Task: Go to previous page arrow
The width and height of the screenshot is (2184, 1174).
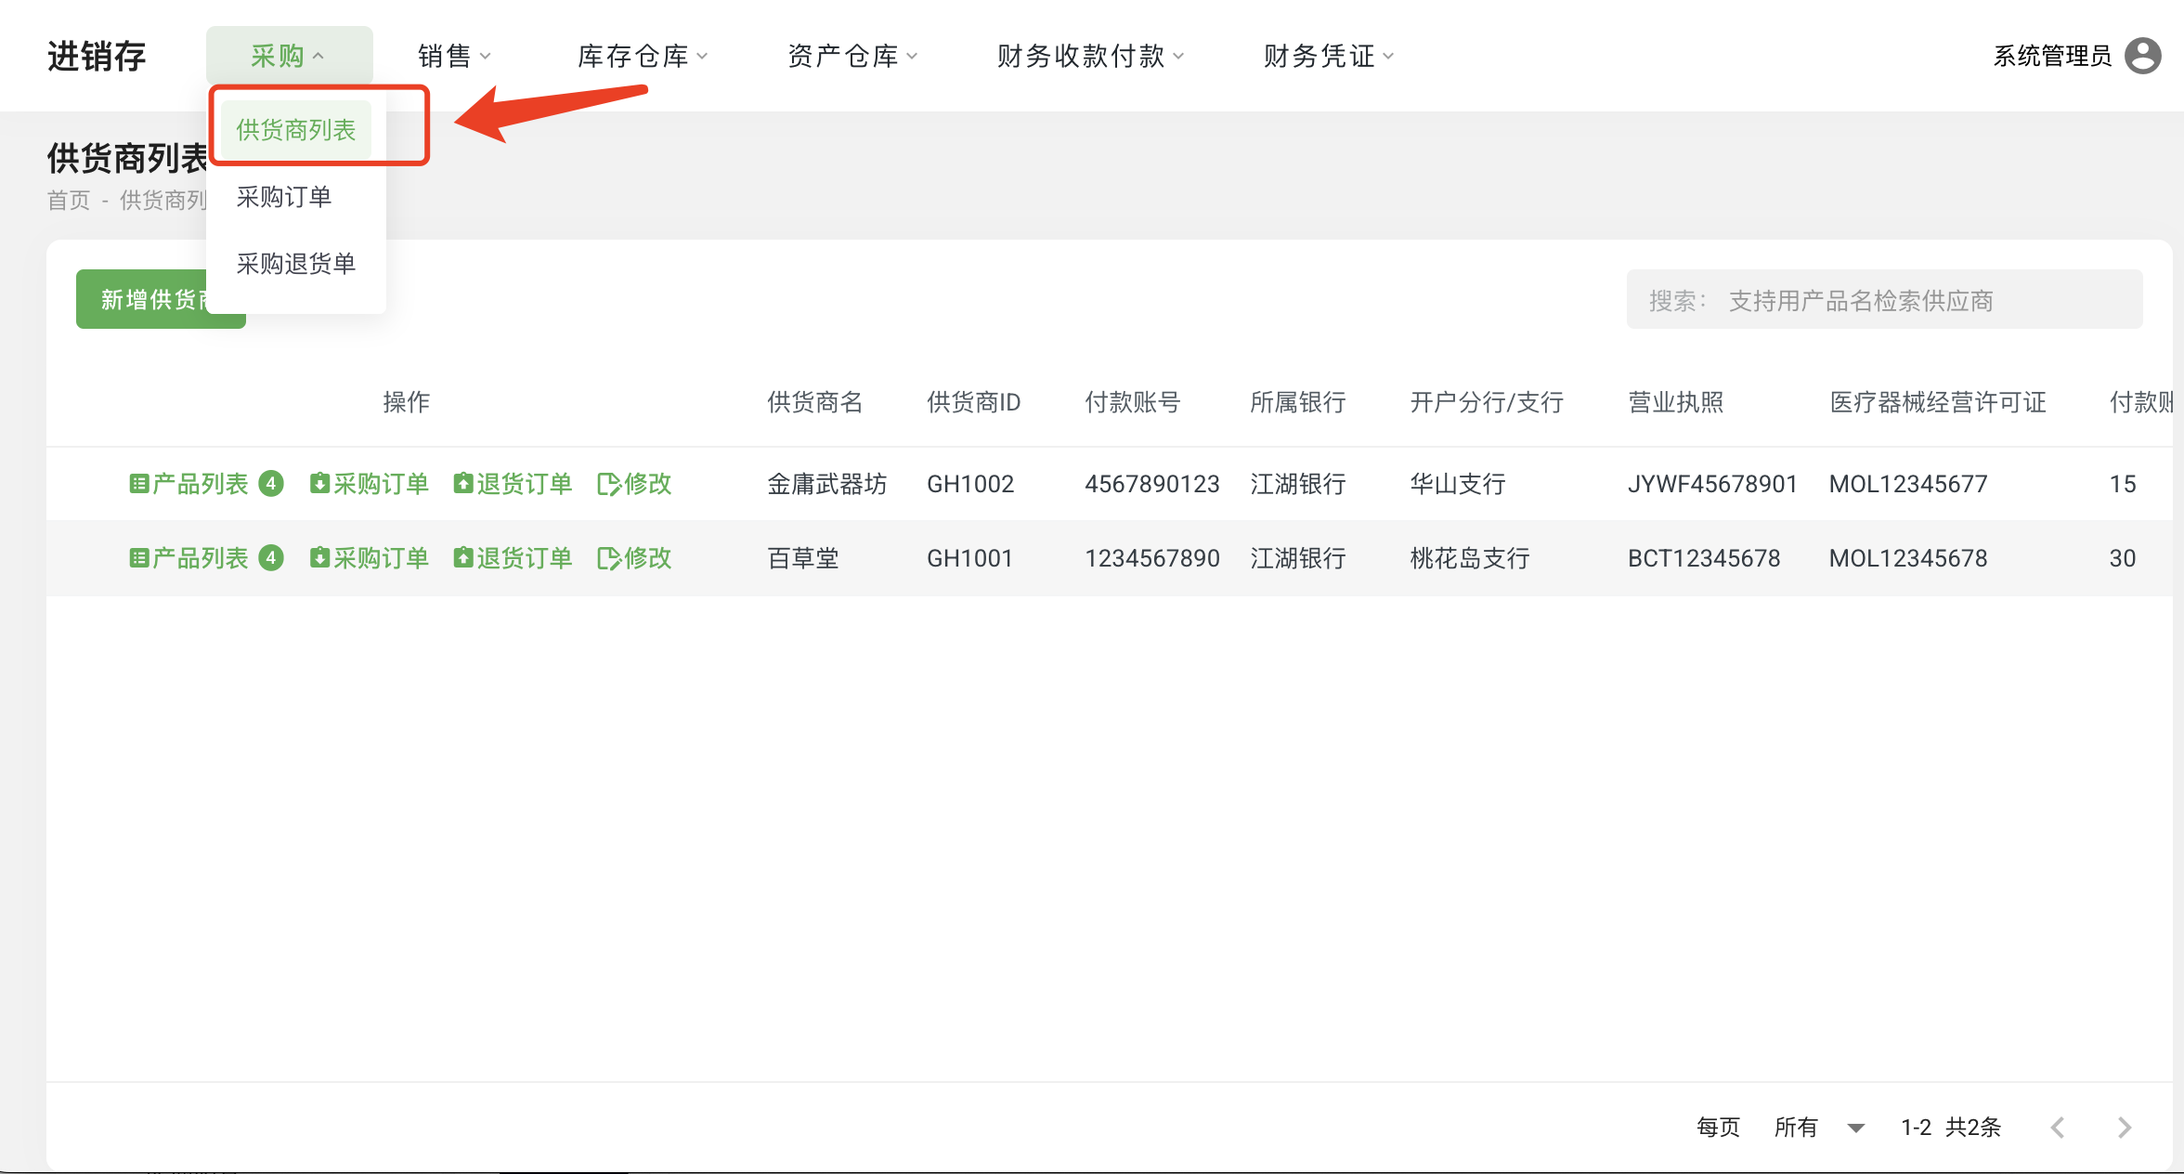Action: click(x=2058, y=1128)
